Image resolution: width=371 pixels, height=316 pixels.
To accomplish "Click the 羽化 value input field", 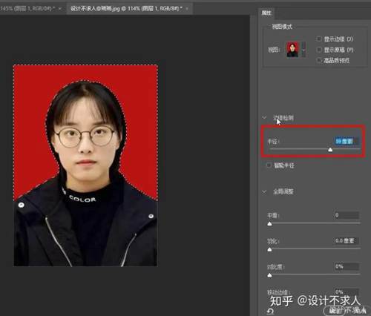I will tap(347, 240).
